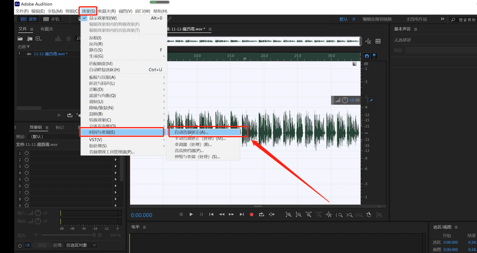Viewport: 477px width, 253px height.
Task: Open effect slot 3 arrow menu
Action: pos(116,166)
